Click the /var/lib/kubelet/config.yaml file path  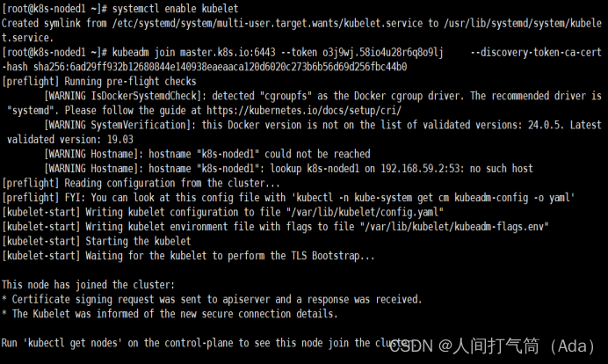pos(366,212)
